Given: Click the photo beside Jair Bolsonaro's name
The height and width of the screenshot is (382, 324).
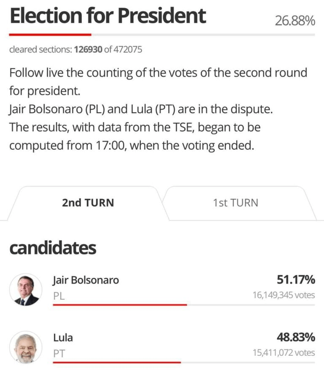Looking at the screenshot, I should [x=26, y=290].
